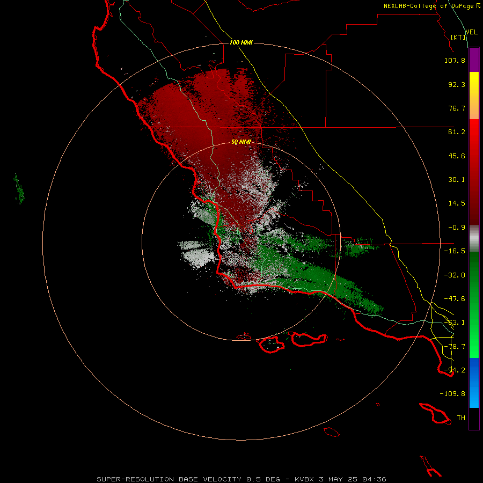Click the gray near-zero segment of color bar

(474, 239)
